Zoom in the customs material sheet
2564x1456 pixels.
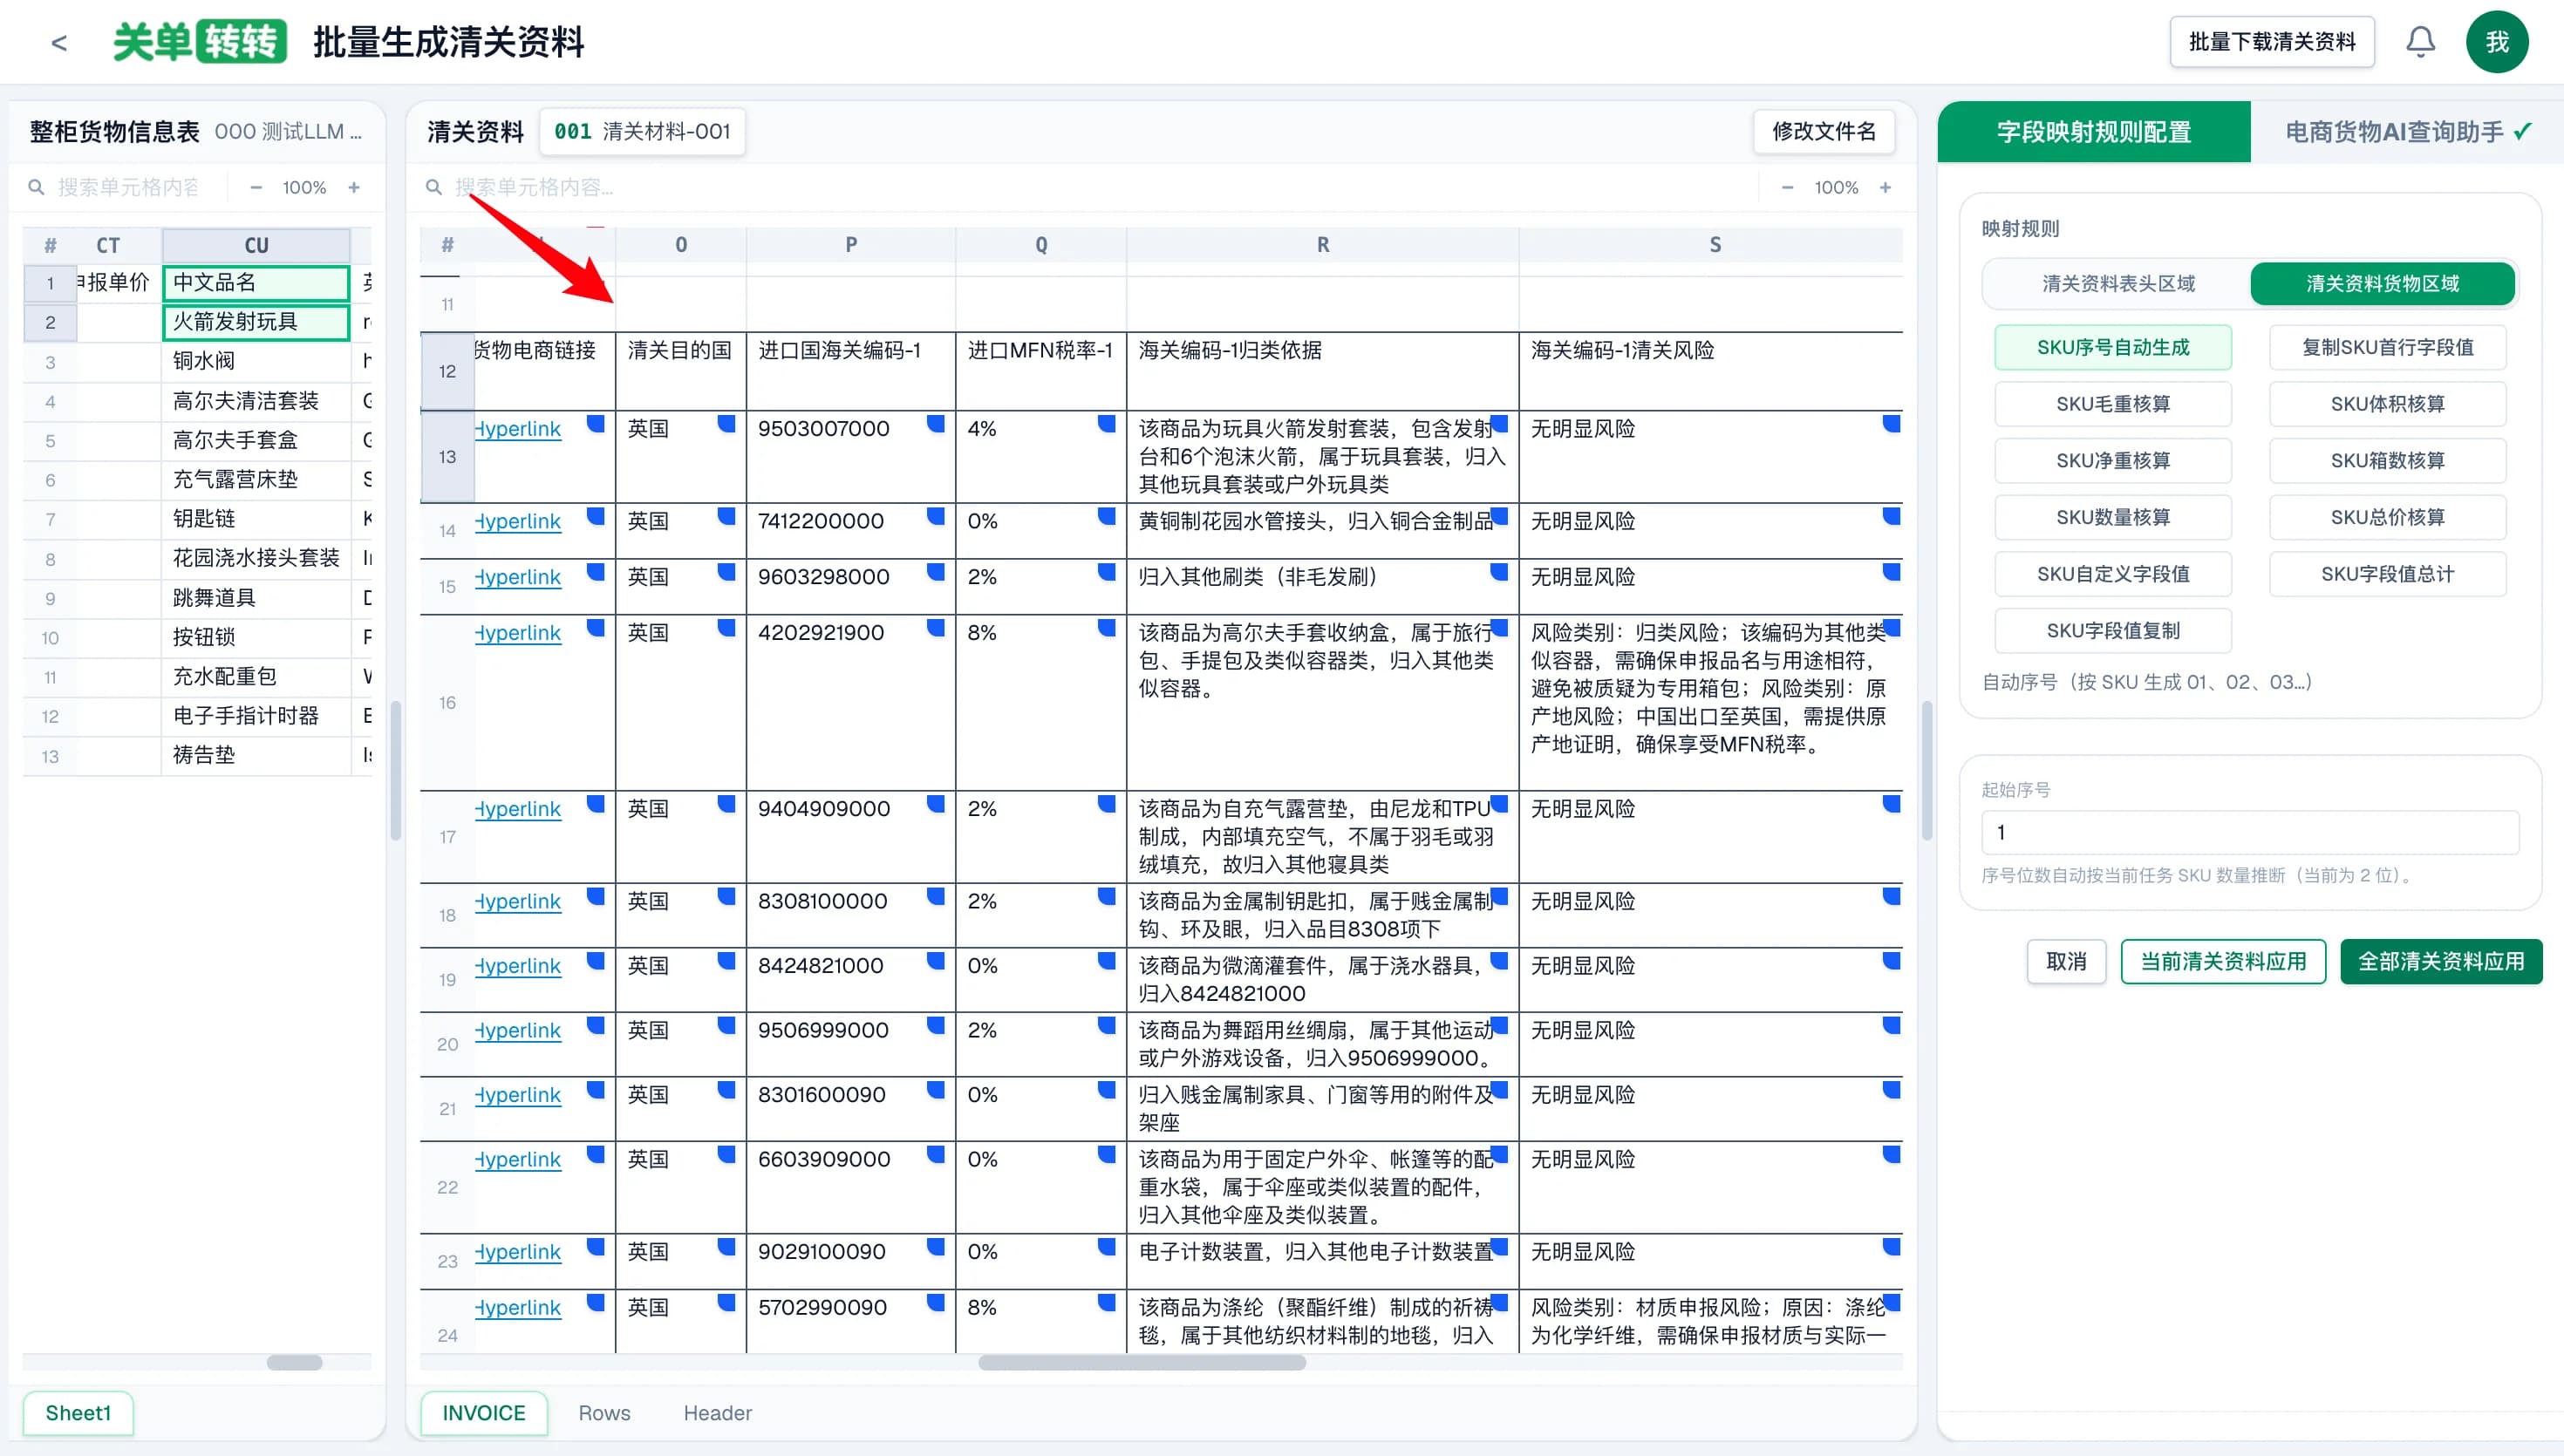point(1885,187)
